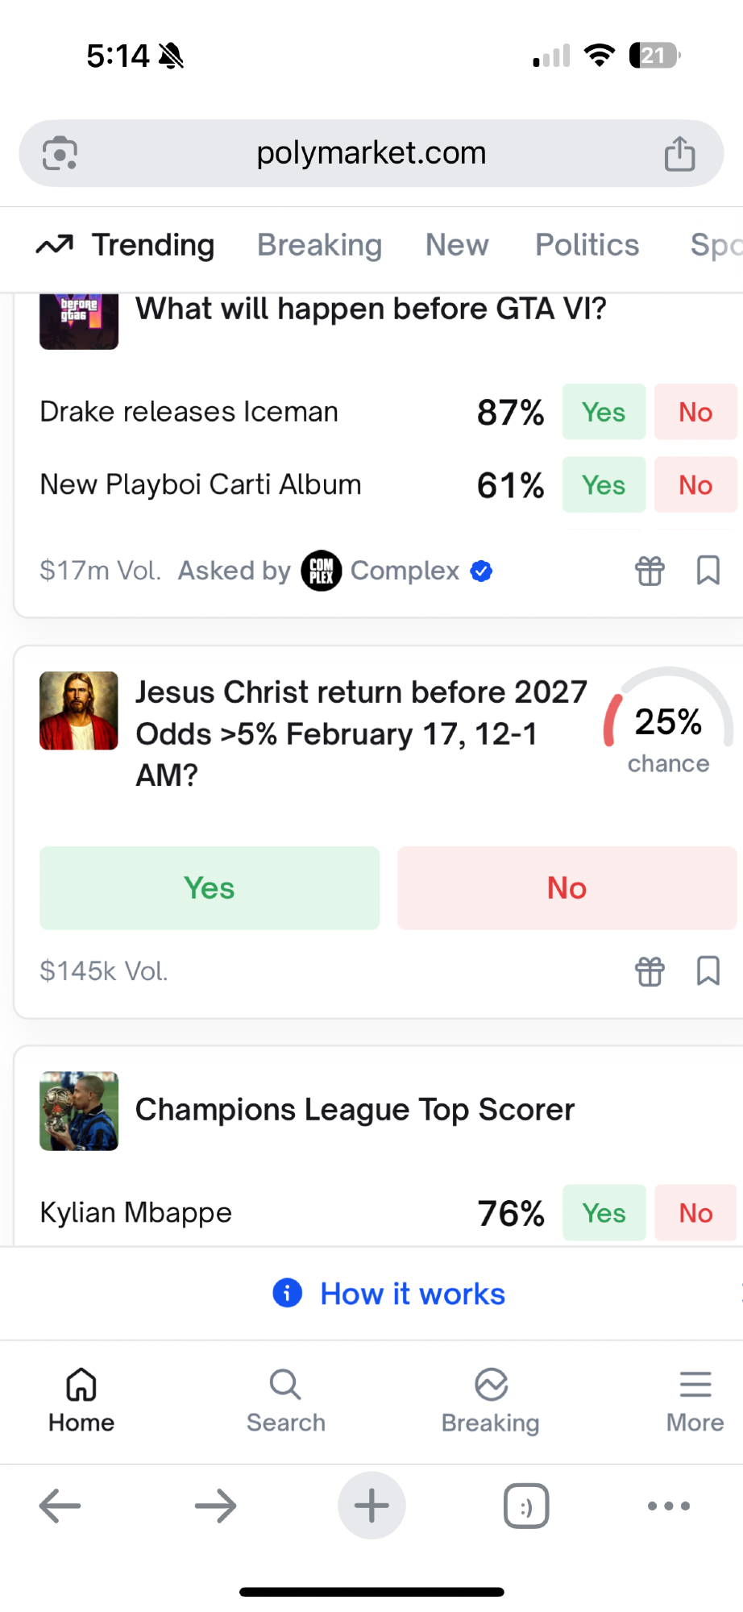Tap the share icon in address bar
743x1612 pixels.
point(679,153)
